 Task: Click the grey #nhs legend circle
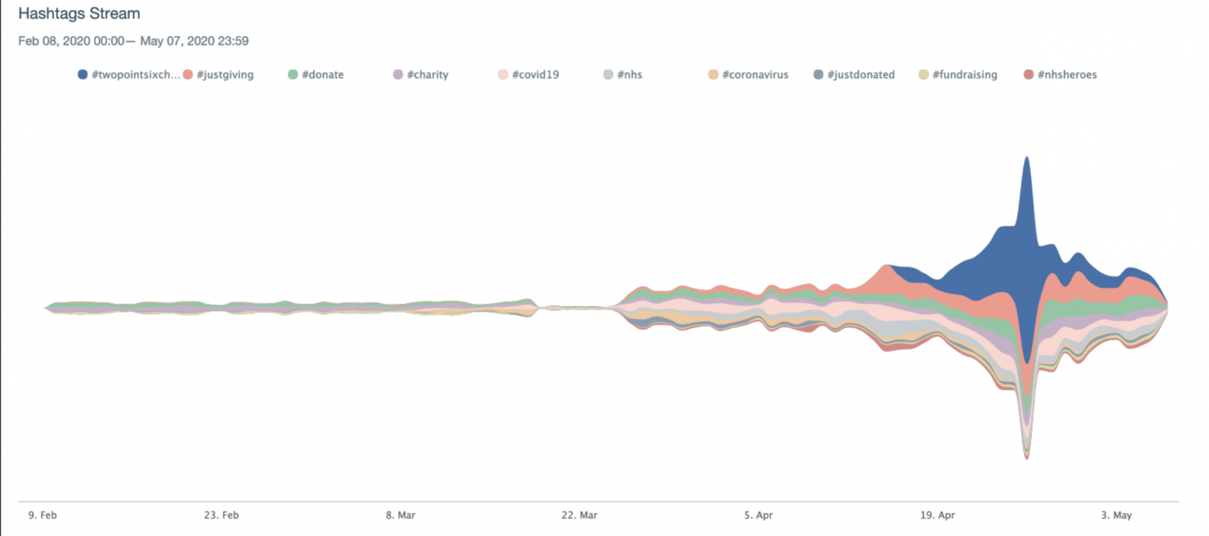coord(608,75)
